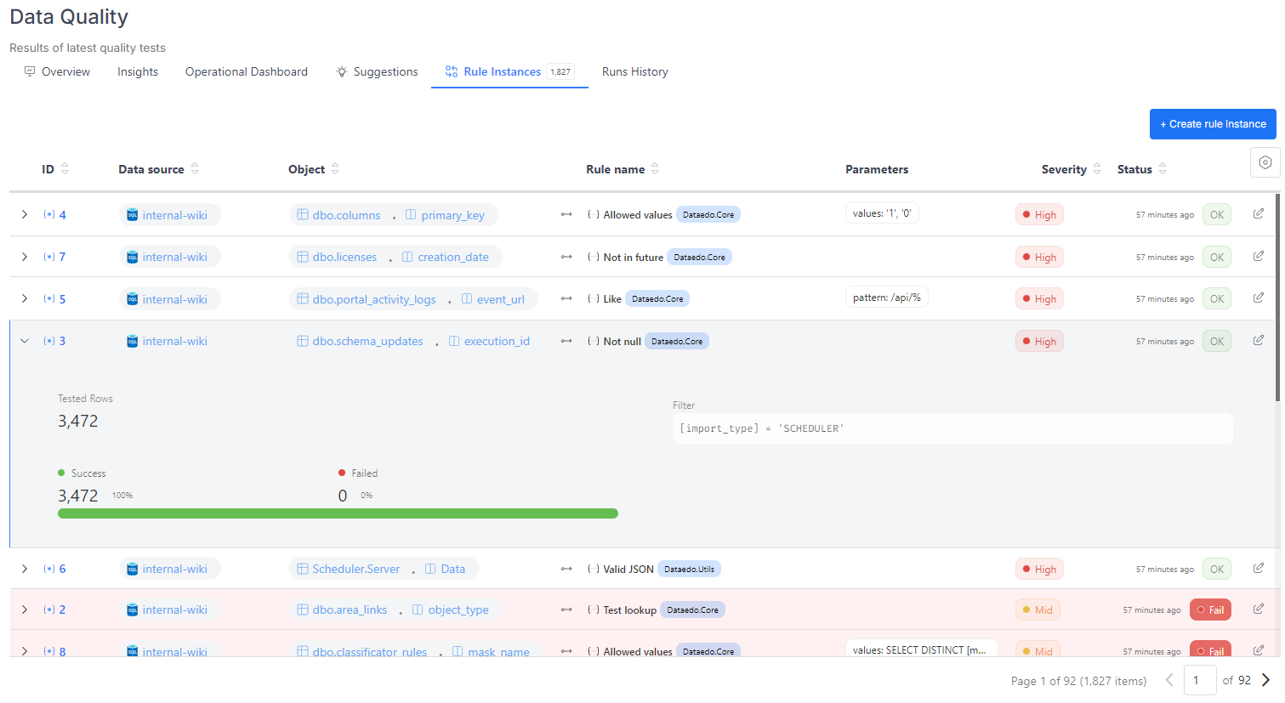Switch to Overview tab
This screenshot has width=1285, height=703.
(57, 71)
